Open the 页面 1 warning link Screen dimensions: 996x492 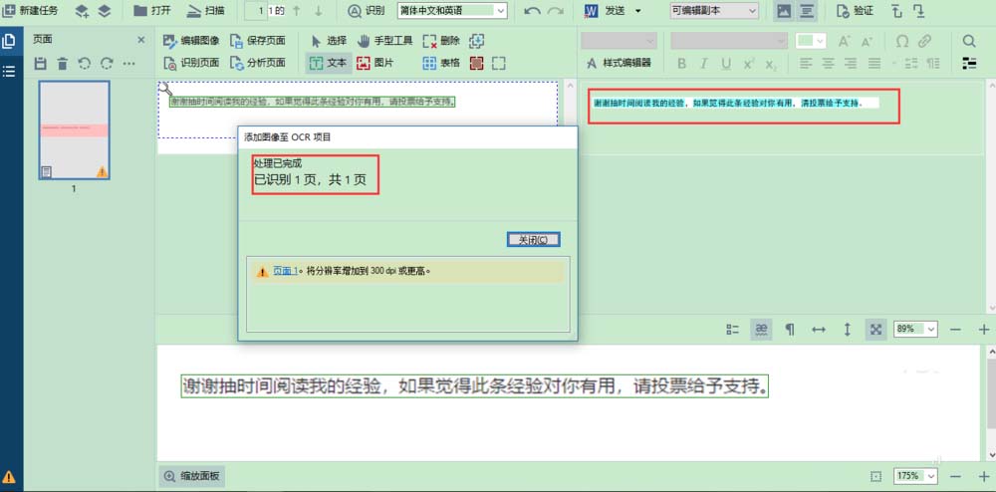tap(286, 270)
